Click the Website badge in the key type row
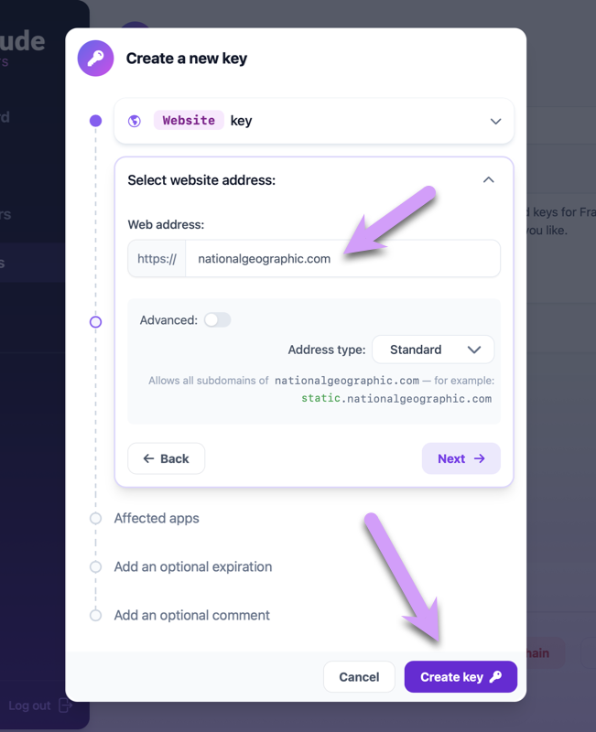This screenshot has width=596, height=732. click(188, 120)
